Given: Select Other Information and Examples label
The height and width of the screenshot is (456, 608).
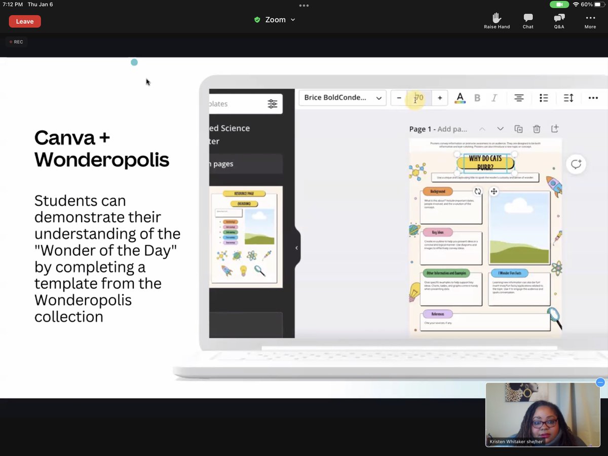Looking at the screenshot, I should point(446,273).
